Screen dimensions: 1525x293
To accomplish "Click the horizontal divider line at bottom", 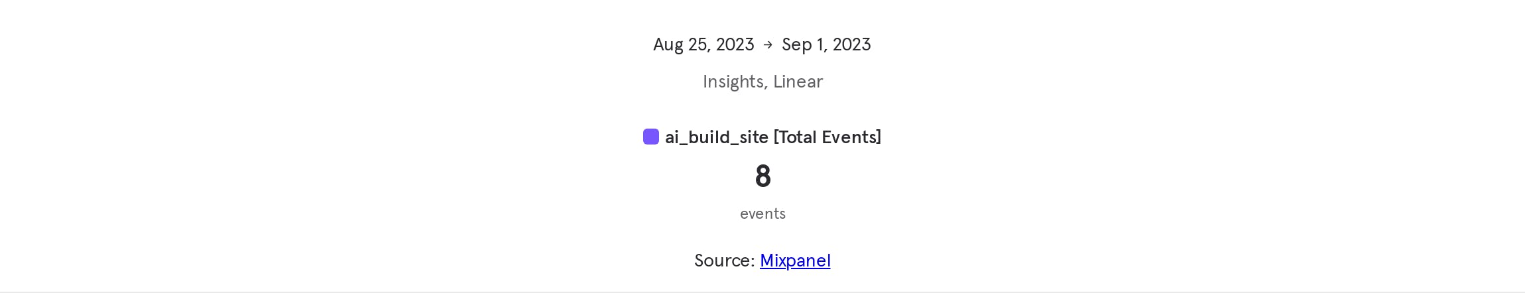I will [762, 292].
